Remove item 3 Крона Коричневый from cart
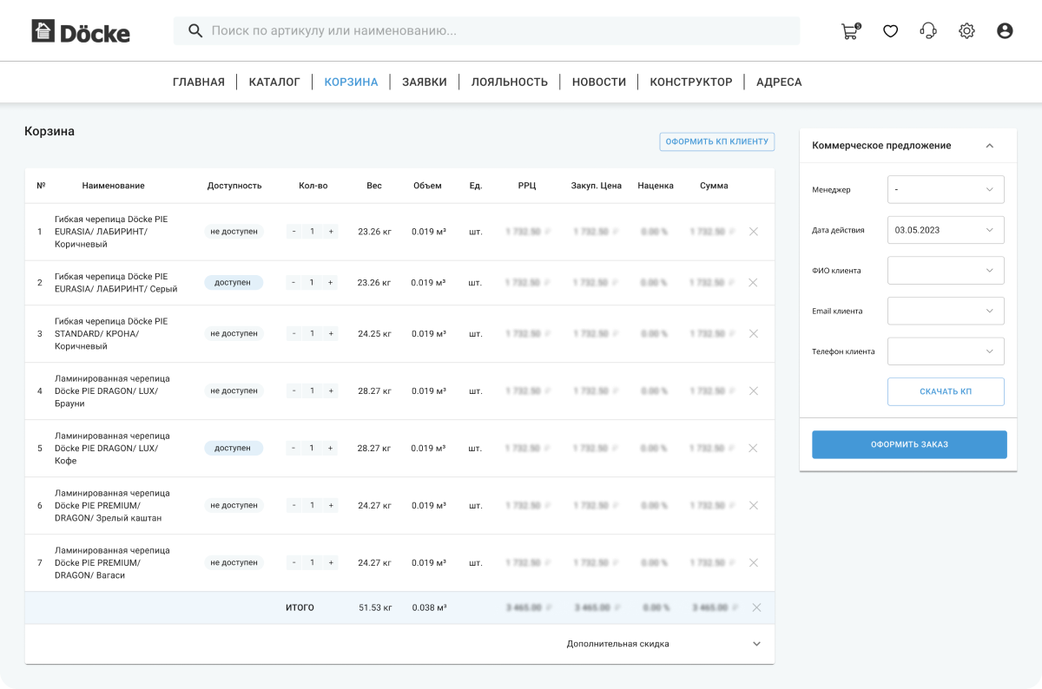Image resolution: width=1042 pixels, height=689 pixels. pyautogui.click(x=753, y=333)
